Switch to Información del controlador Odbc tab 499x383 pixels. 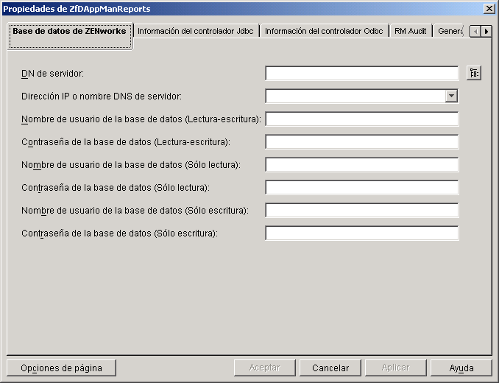(324, 31)
